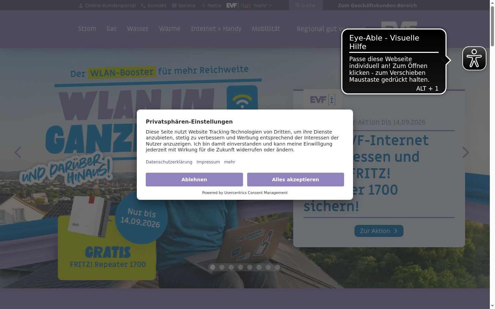This screenshot has width=495, height=309.
Task: Click the scrollbar up arrow
Action: point(492,3)
